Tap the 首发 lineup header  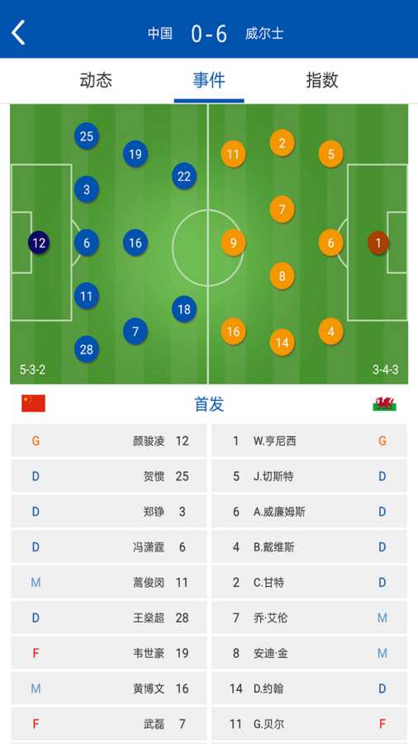click(x=209, y=403)
